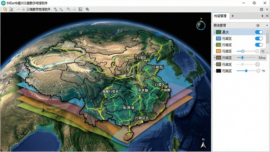Screen dimensions: 270x152
Task: Click the layer list scroll down arrow
Action: pyautogui.click(x=267, y=53)
